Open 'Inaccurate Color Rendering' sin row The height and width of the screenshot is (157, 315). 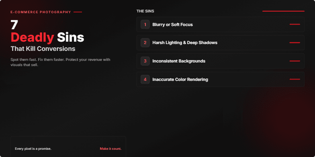tap(220, 79)
